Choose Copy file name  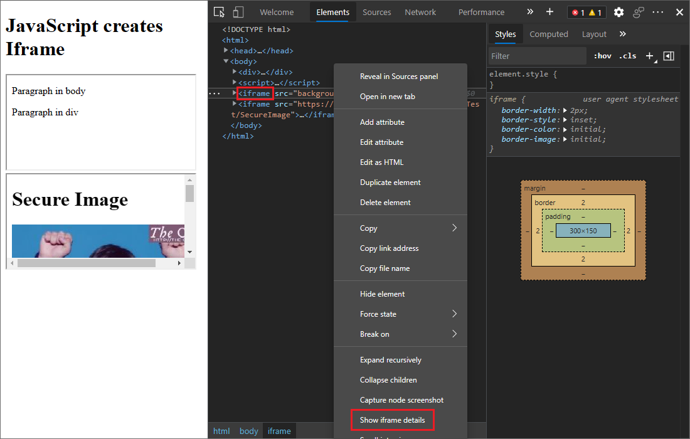[x=400, y=268]
